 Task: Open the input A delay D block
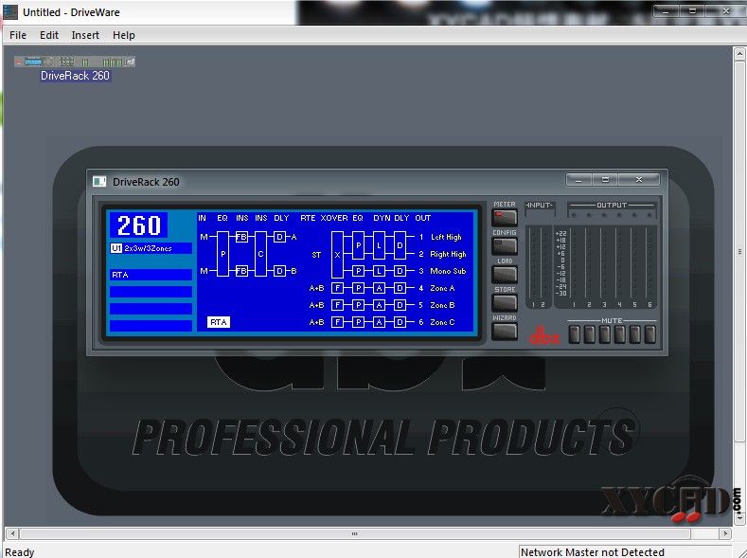tap(279, 237)
